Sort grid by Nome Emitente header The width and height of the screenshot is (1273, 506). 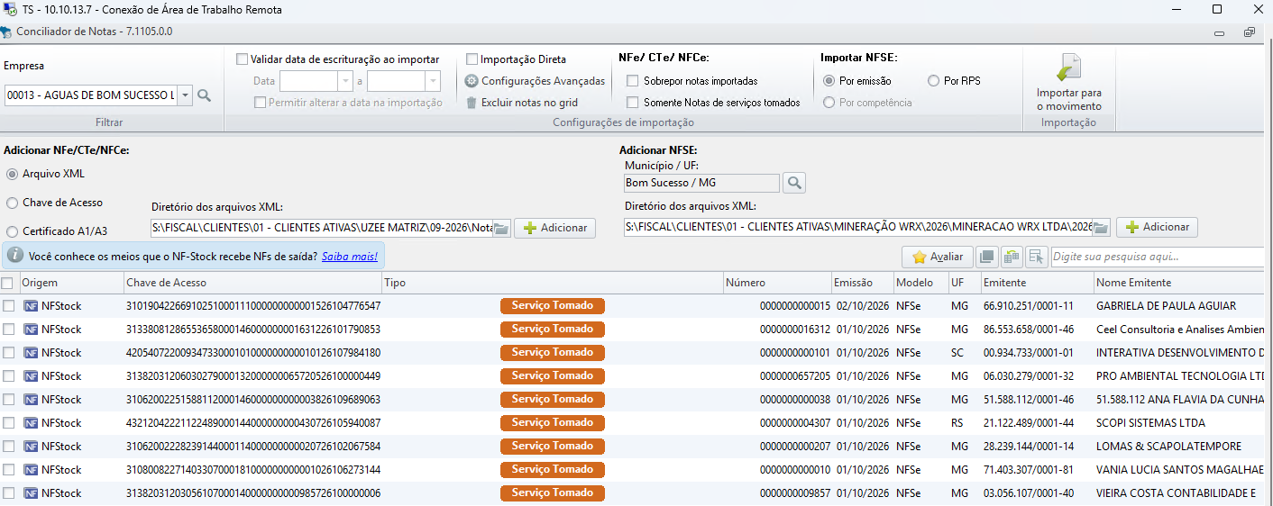pos(1179,283)
